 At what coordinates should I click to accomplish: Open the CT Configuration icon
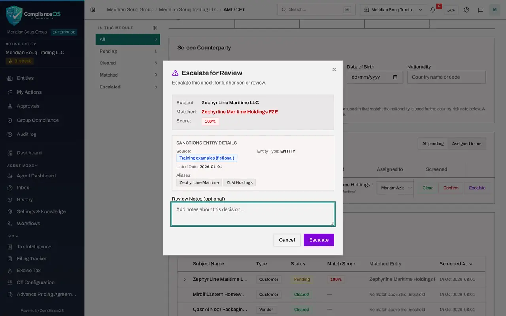tap(10, 282)
